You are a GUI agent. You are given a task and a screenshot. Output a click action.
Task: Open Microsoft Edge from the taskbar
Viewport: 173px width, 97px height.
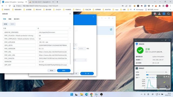pyautogui.click(x=86, y=94)
